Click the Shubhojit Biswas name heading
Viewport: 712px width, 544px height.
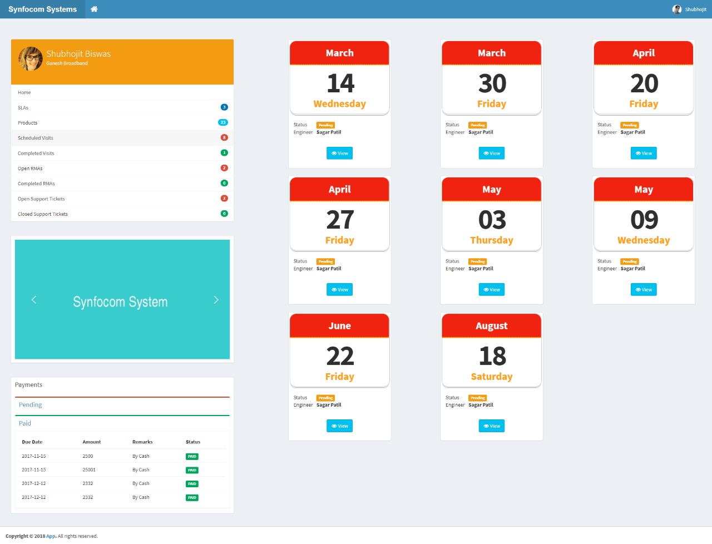coord(78,54)
